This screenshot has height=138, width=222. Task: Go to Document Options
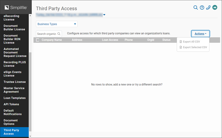[11, 122]
